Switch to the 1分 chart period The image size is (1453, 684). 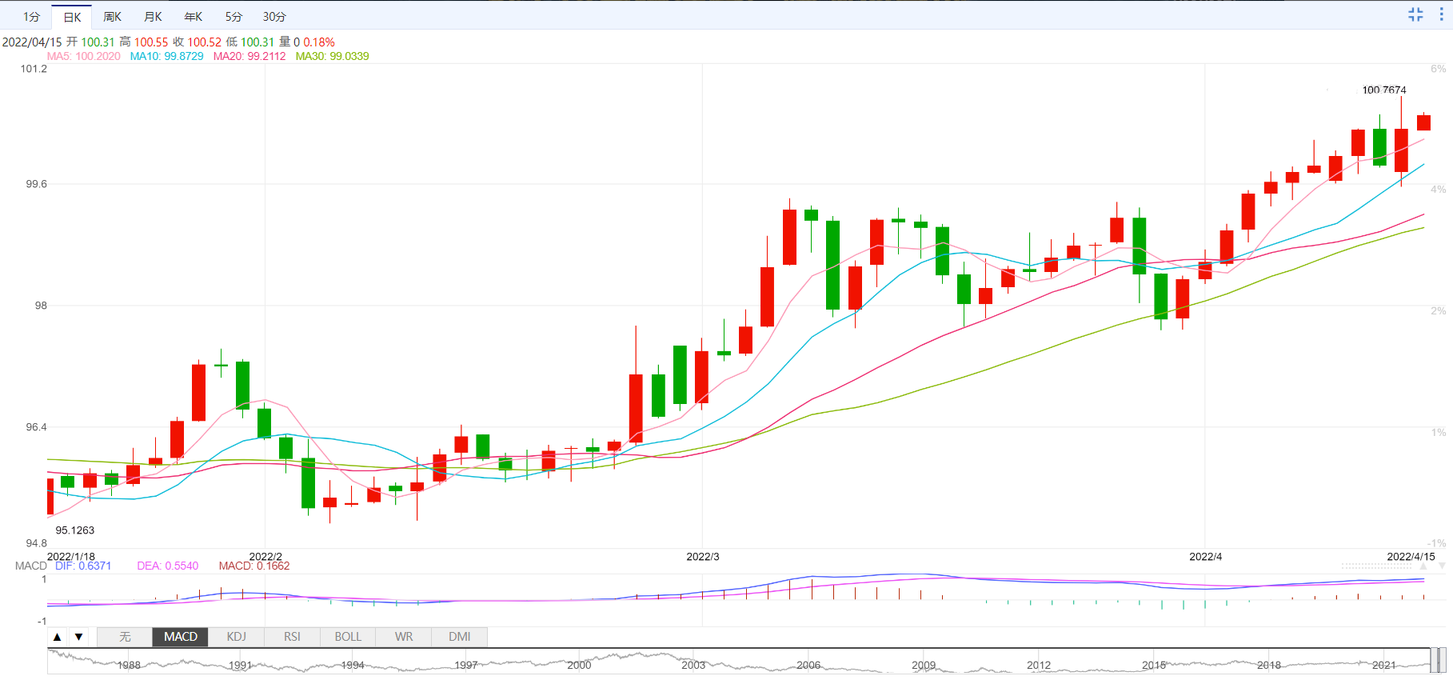pos(31,17)
